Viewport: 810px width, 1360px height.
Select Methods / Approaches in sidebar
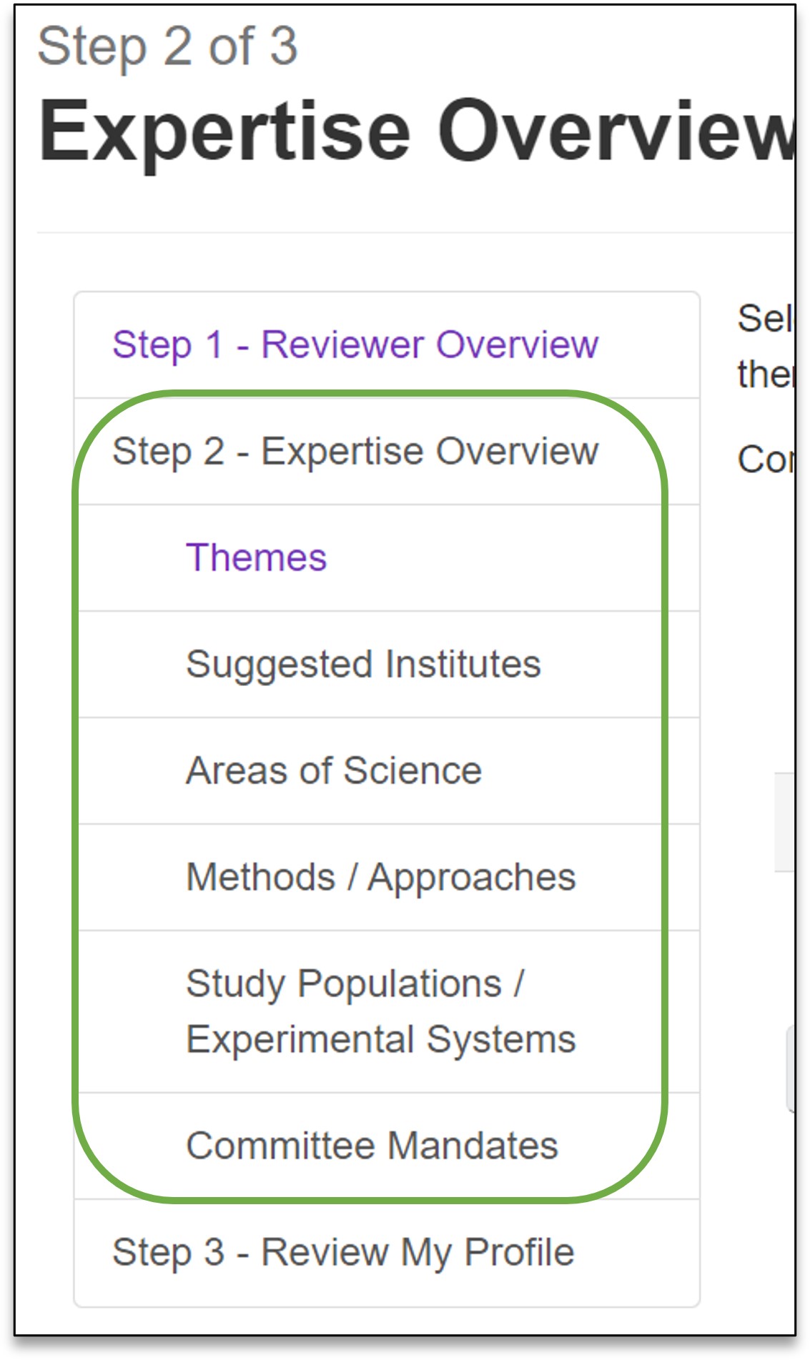(x=380, y=878)
